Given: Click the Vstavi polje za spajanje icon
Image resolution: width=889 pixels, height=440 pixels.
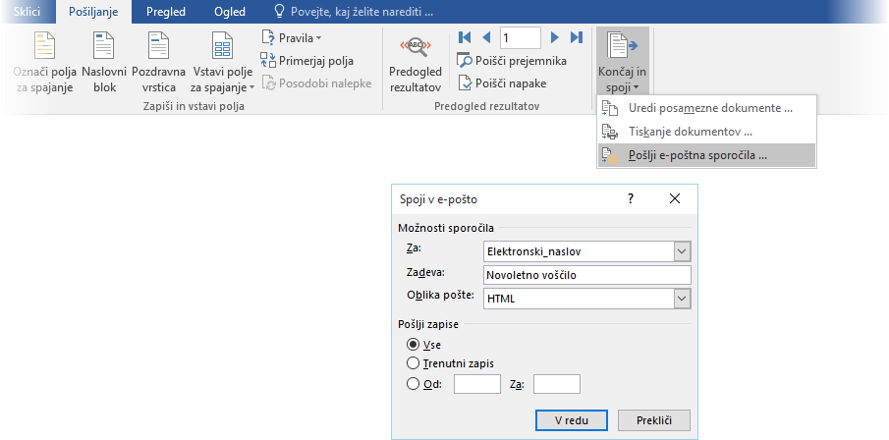Looking at the screenshot, I should [x=222, y=46].
